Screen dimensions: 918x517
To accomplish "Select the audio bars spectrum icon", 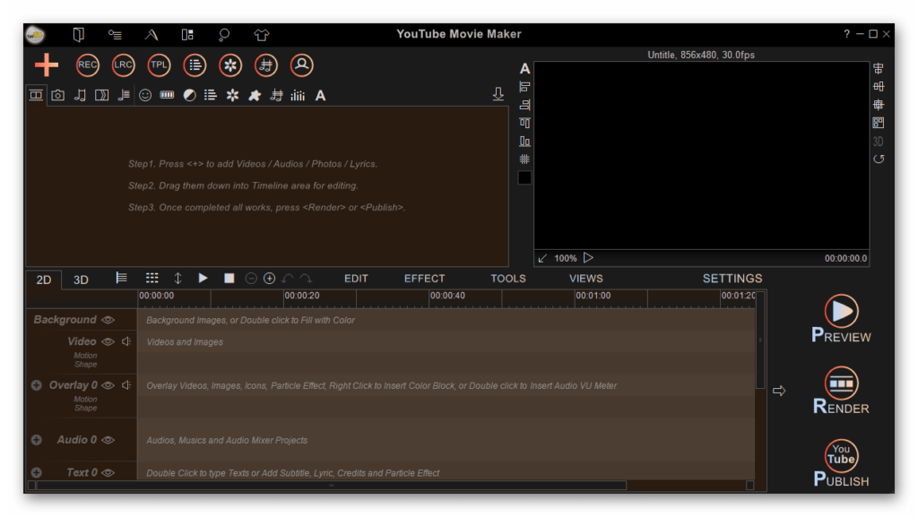I will (298, 95).
